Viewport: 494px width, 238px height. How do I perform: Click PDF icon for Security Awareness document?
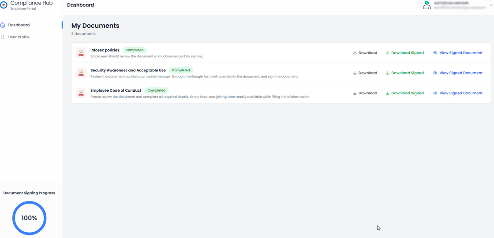pyautogui.click(x=81, y=73)
